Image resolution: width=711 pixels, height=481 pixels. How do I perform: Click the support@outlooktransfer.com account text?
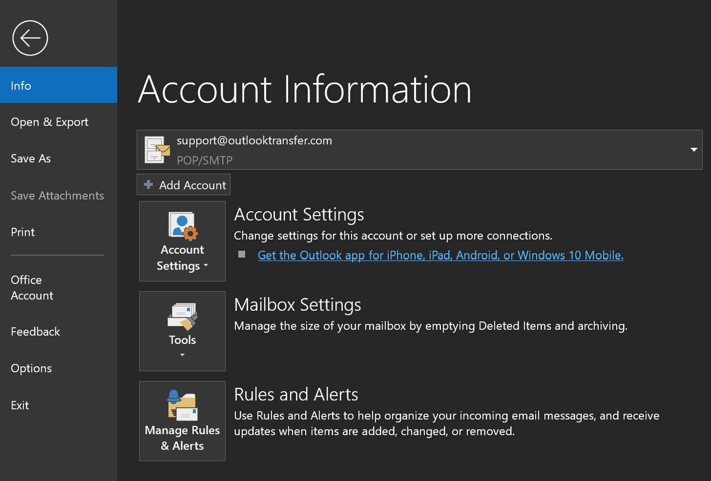click(254, 140)
